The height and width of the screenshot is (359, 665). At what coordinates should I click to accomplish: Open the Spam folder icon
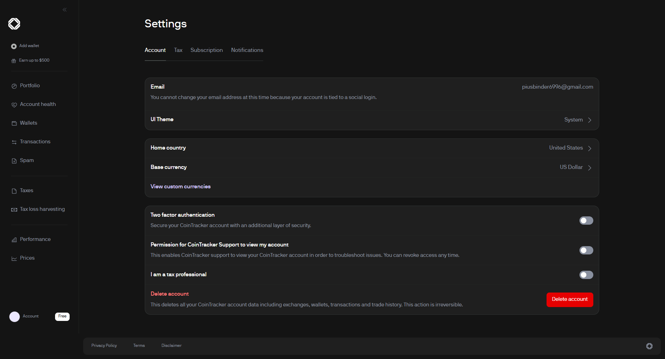click(14, 161)
